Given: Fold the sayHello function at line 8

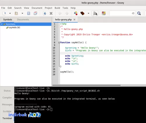Looking at the screenshot, I should (59, 42).
